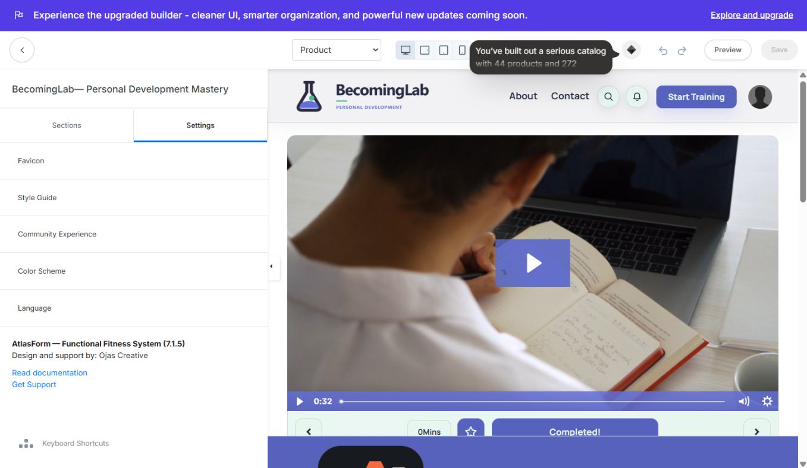Open Keyboard Shortcuts text link
The image size is (807, 468).
pyautogui.click(x=76, y=444)
